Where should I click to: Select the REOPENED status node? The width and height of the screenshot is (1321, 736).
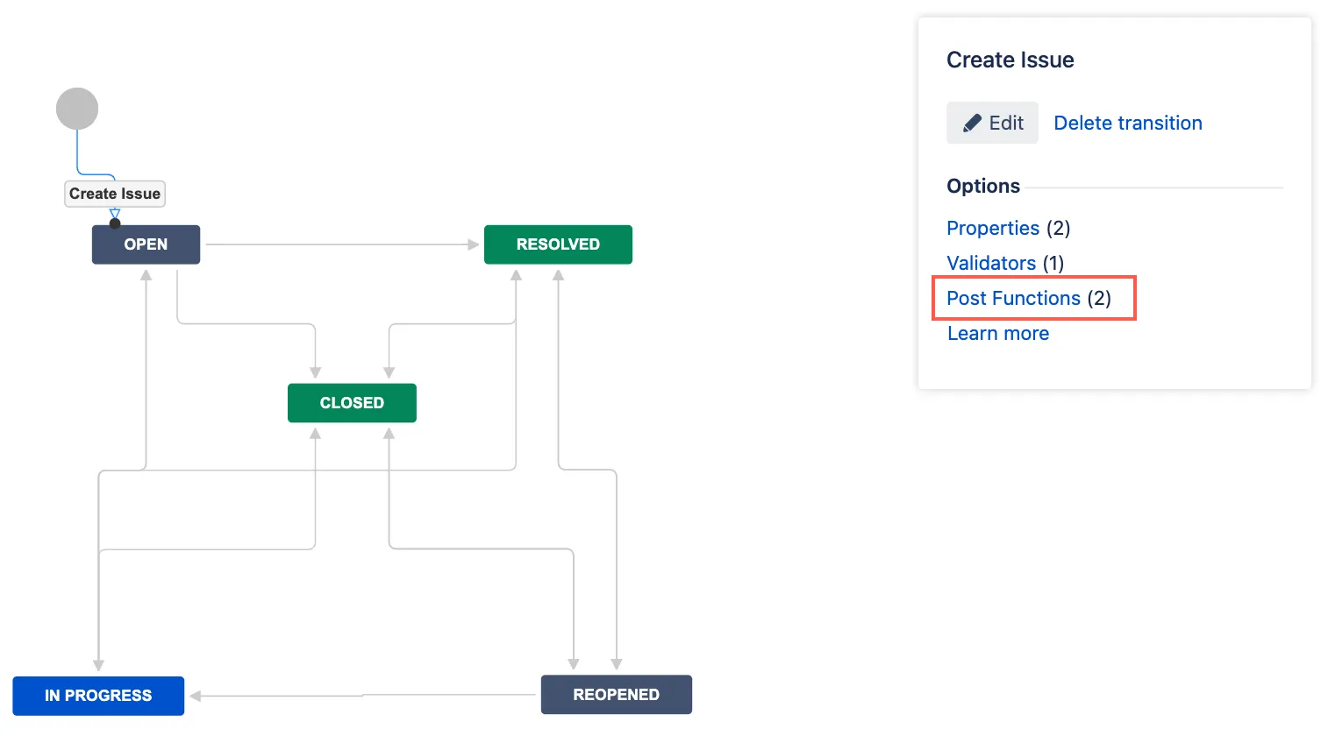point(616,695)
